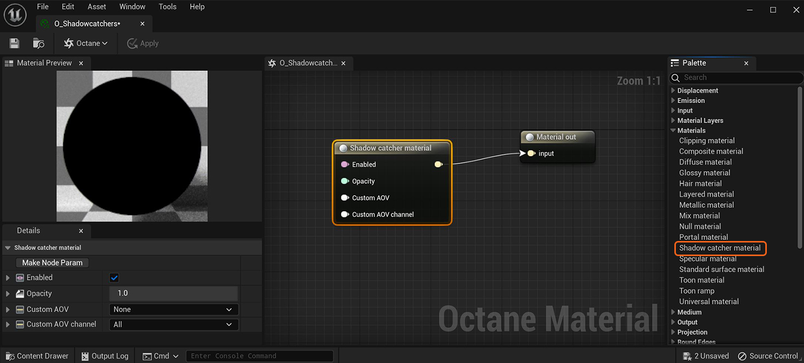Open the Asset menu
Image resolution: width=804 pixels, height=363 pixels.
coord(96,7)
